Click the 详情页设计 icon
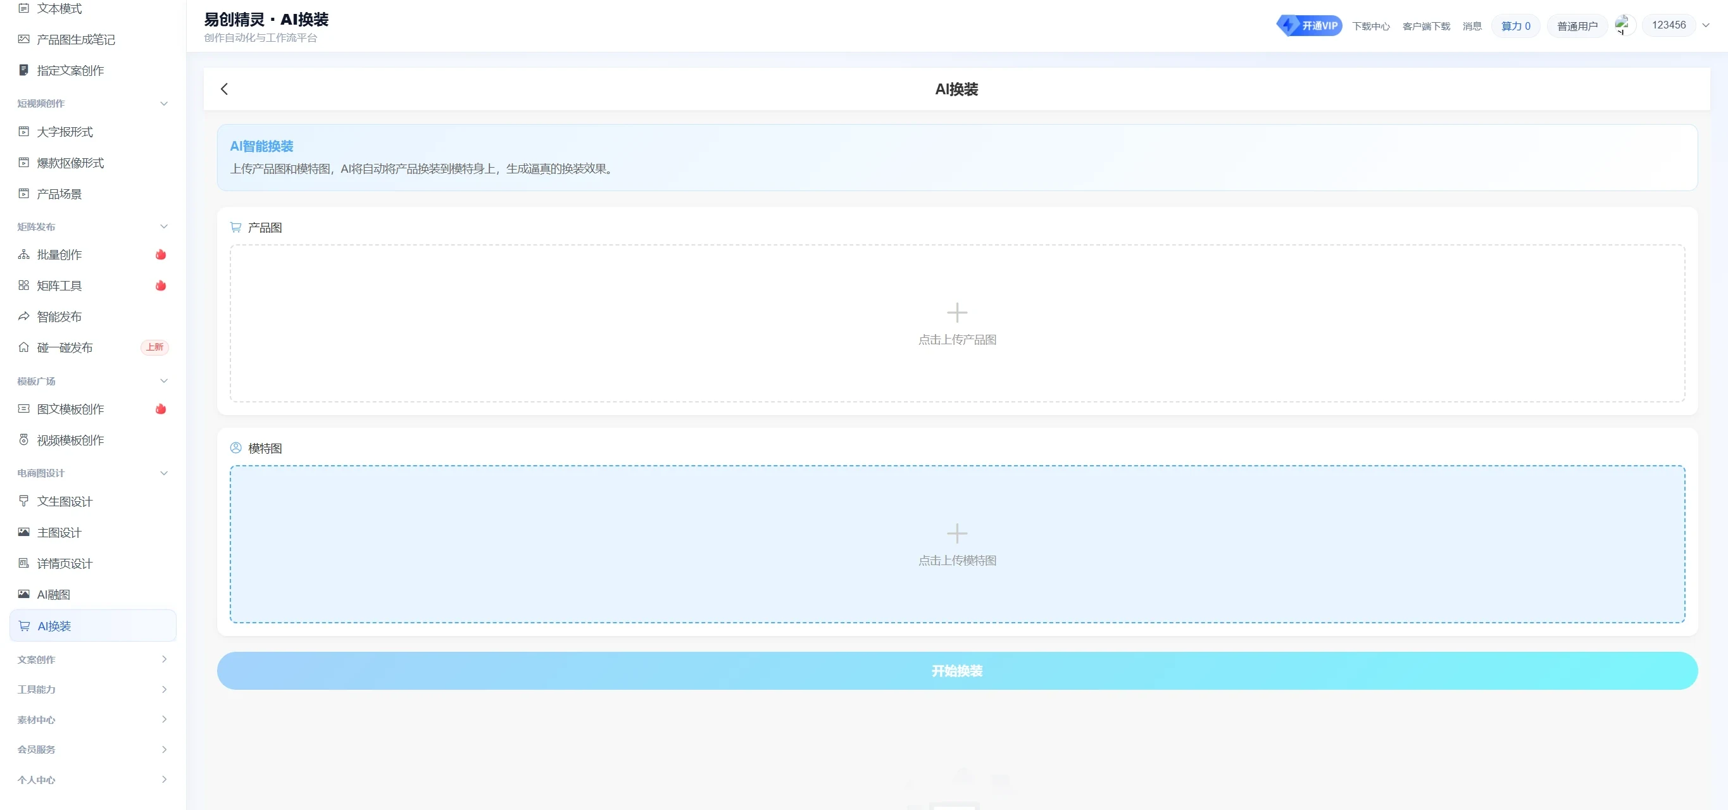 [23, 563]
